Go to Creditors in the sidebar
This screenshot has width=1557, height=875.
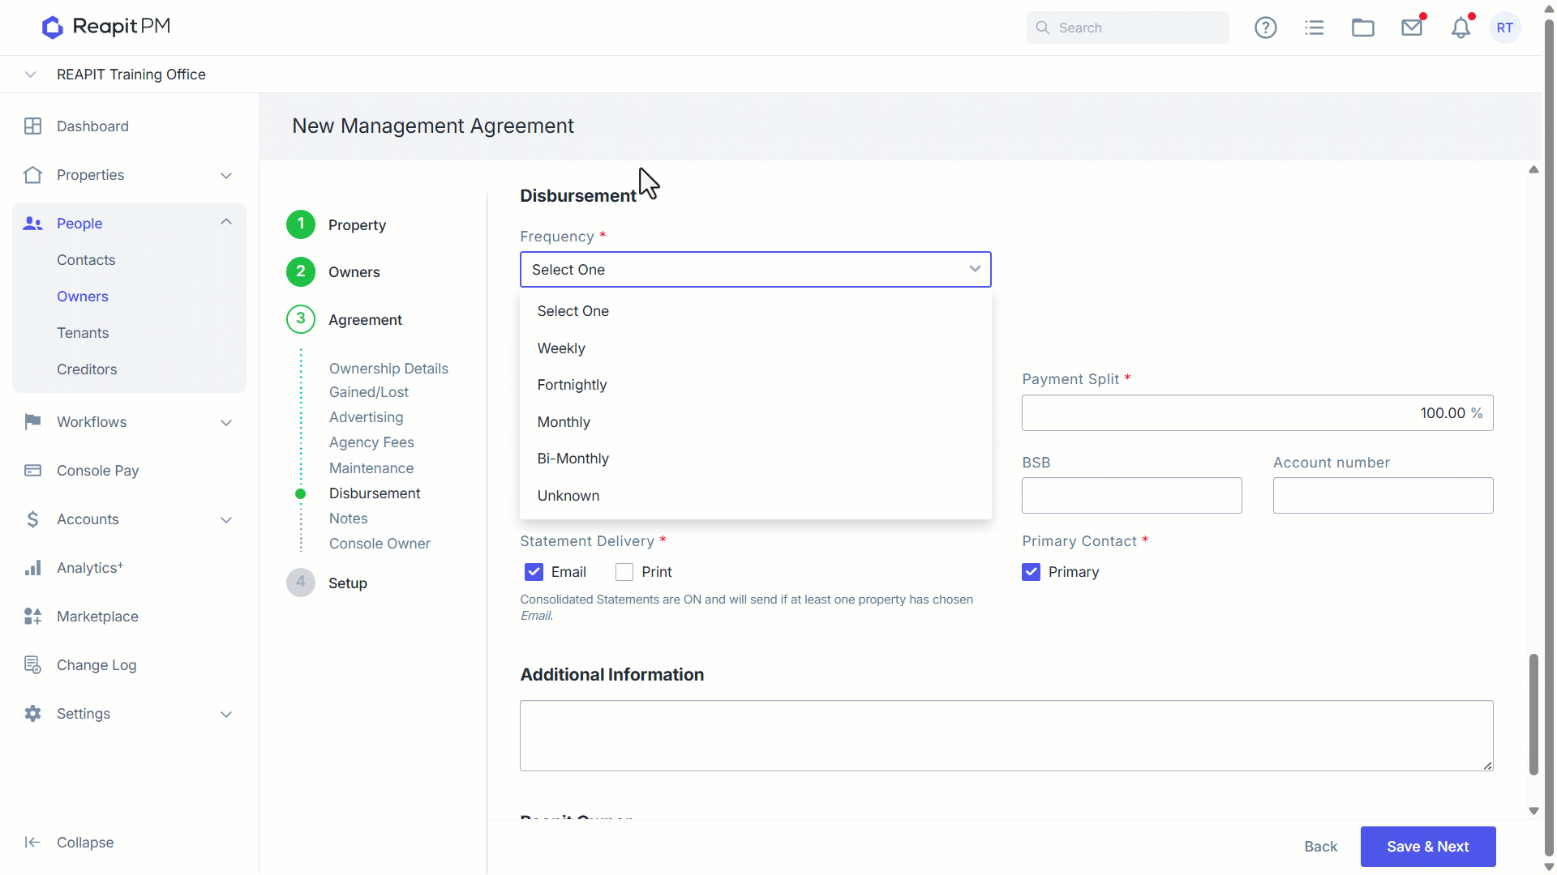(x=87, y=369)
